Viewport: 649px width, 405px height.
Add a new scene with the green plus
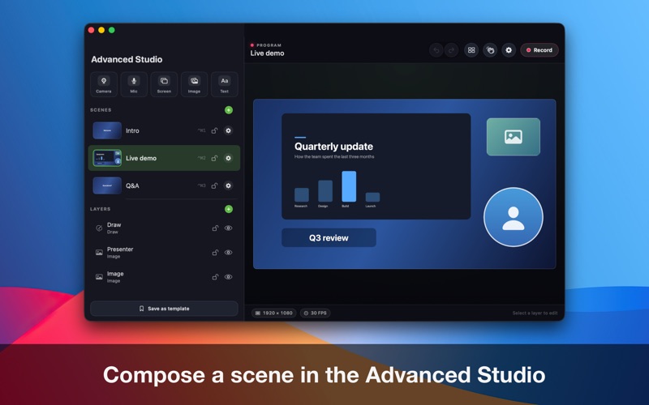pos(229,110)
